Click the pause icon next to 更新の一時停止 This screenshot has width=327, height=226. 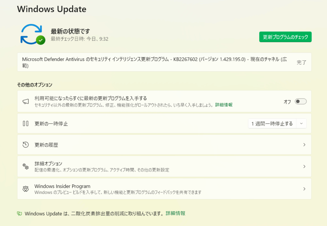coord(25,123)
